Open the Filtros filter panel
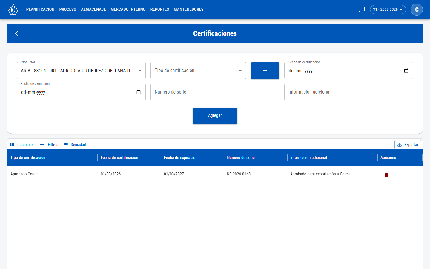Image resolution: width=430 pixels, height=269 pixels. tap(49, 145)
